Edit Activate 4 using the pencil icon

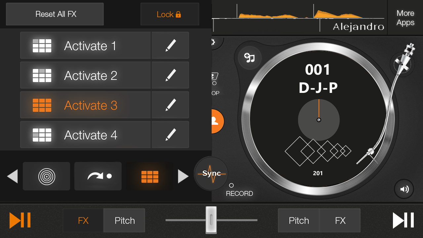pos(171,135)
